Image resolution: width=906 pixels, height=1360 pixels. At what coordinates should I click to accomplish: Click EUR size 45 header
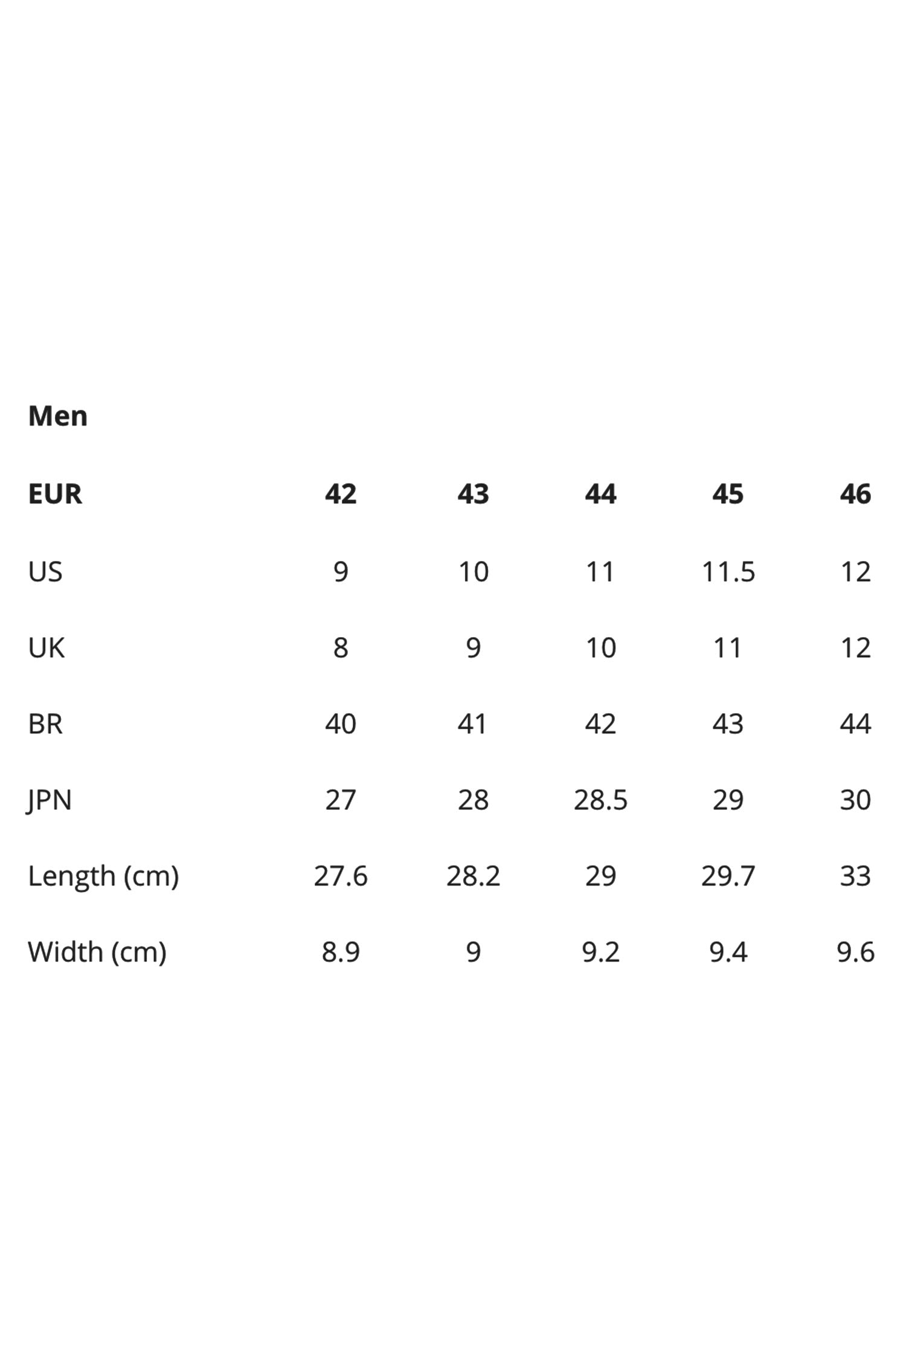point(728,494)
